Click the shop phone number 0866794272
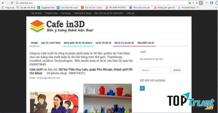This screenshot has width=218, height=113. click(x=77, y=73)
